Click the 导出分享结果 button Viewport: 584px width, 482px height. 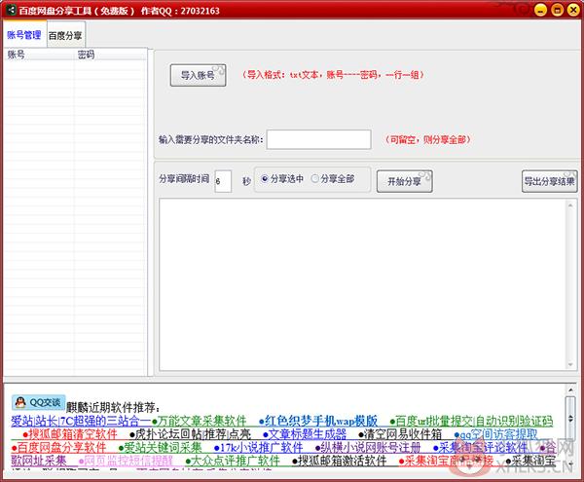point(549,181)
